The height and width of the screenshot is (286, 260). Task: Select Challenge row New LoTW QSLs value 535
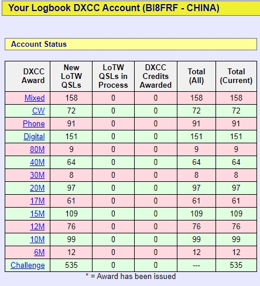tap(71, 265)
